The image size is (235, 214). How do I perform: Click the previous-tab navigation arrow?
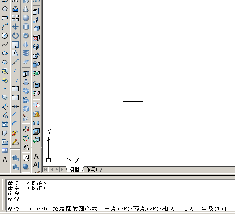tap(51, 170)
